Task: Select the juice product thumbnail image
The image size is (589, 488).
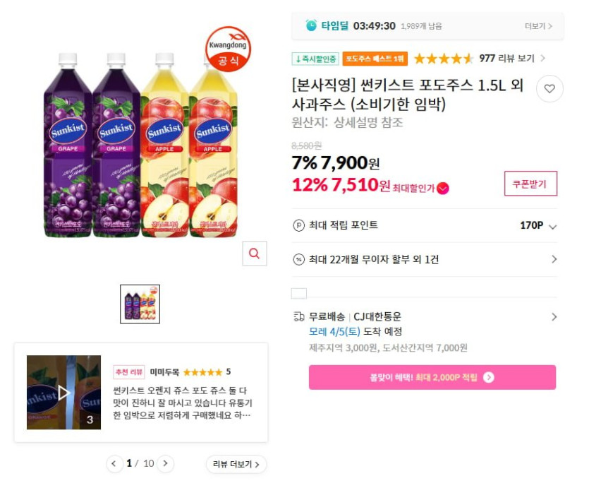Action: [x=140, y=304]
